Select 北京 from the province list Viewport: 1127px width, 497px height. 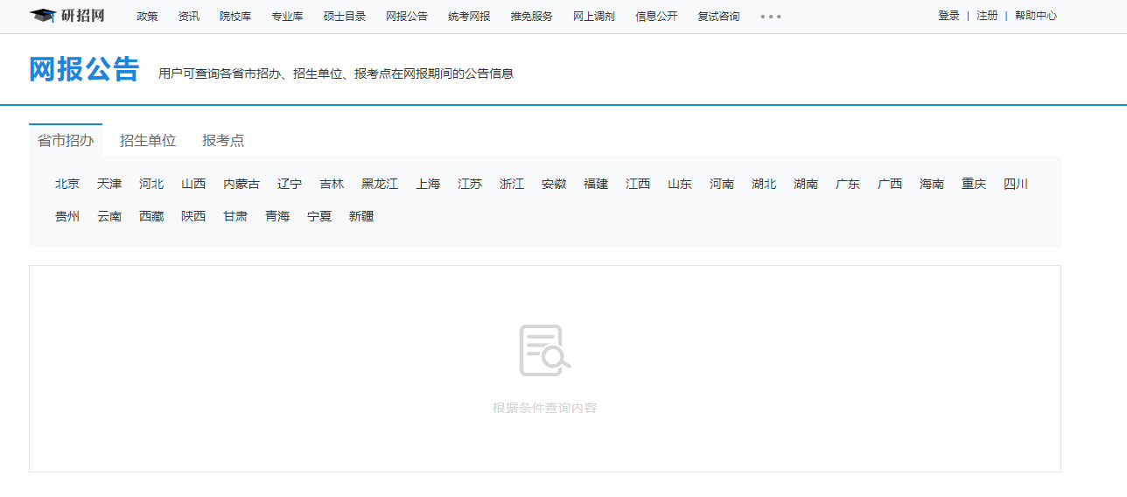click(67, 184)
